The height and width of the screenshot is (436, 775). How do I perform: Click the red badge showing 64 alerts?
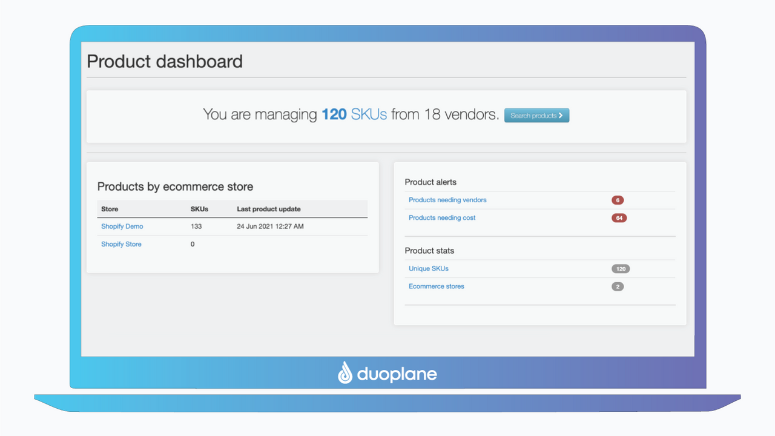619,218
